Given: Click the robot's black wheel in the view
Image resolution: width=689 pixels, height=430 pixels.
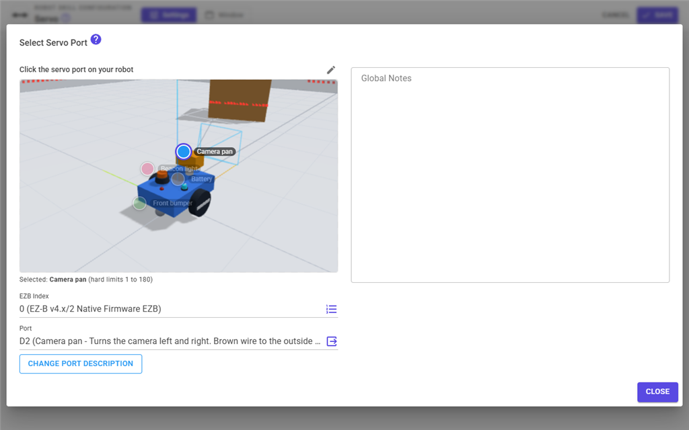Looking at the screenshot, I should pyautogui.click(x=200, y=202).
